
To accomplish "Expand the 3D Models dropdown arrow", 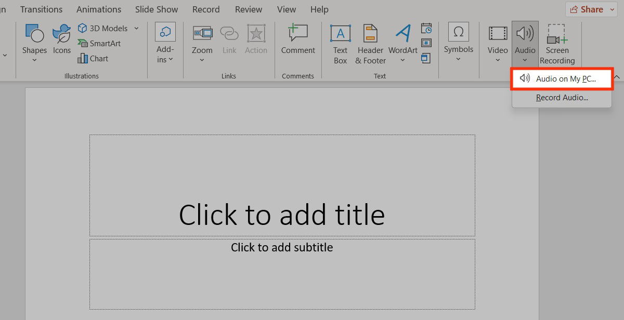I will tap(136, 29).
